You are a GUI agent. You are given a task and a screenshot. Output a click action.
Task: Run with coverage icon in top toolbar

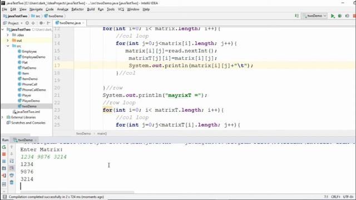coord(347,16)
